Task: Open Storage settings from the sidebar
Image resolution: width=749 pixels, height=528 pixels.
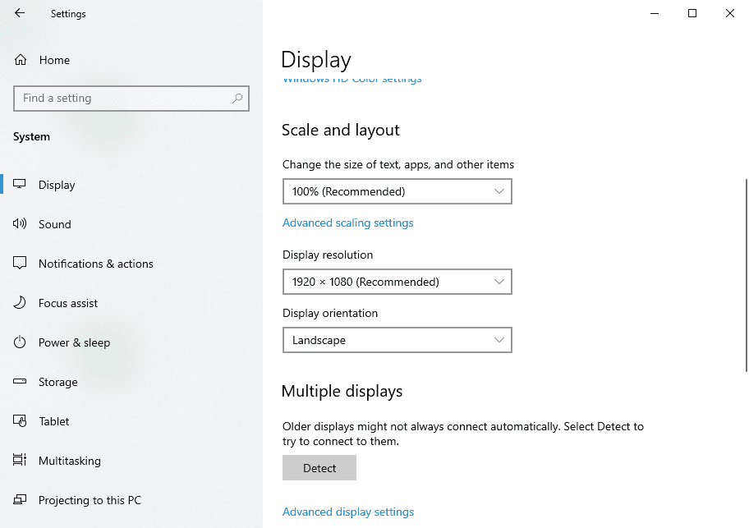Action: (57, 382)
